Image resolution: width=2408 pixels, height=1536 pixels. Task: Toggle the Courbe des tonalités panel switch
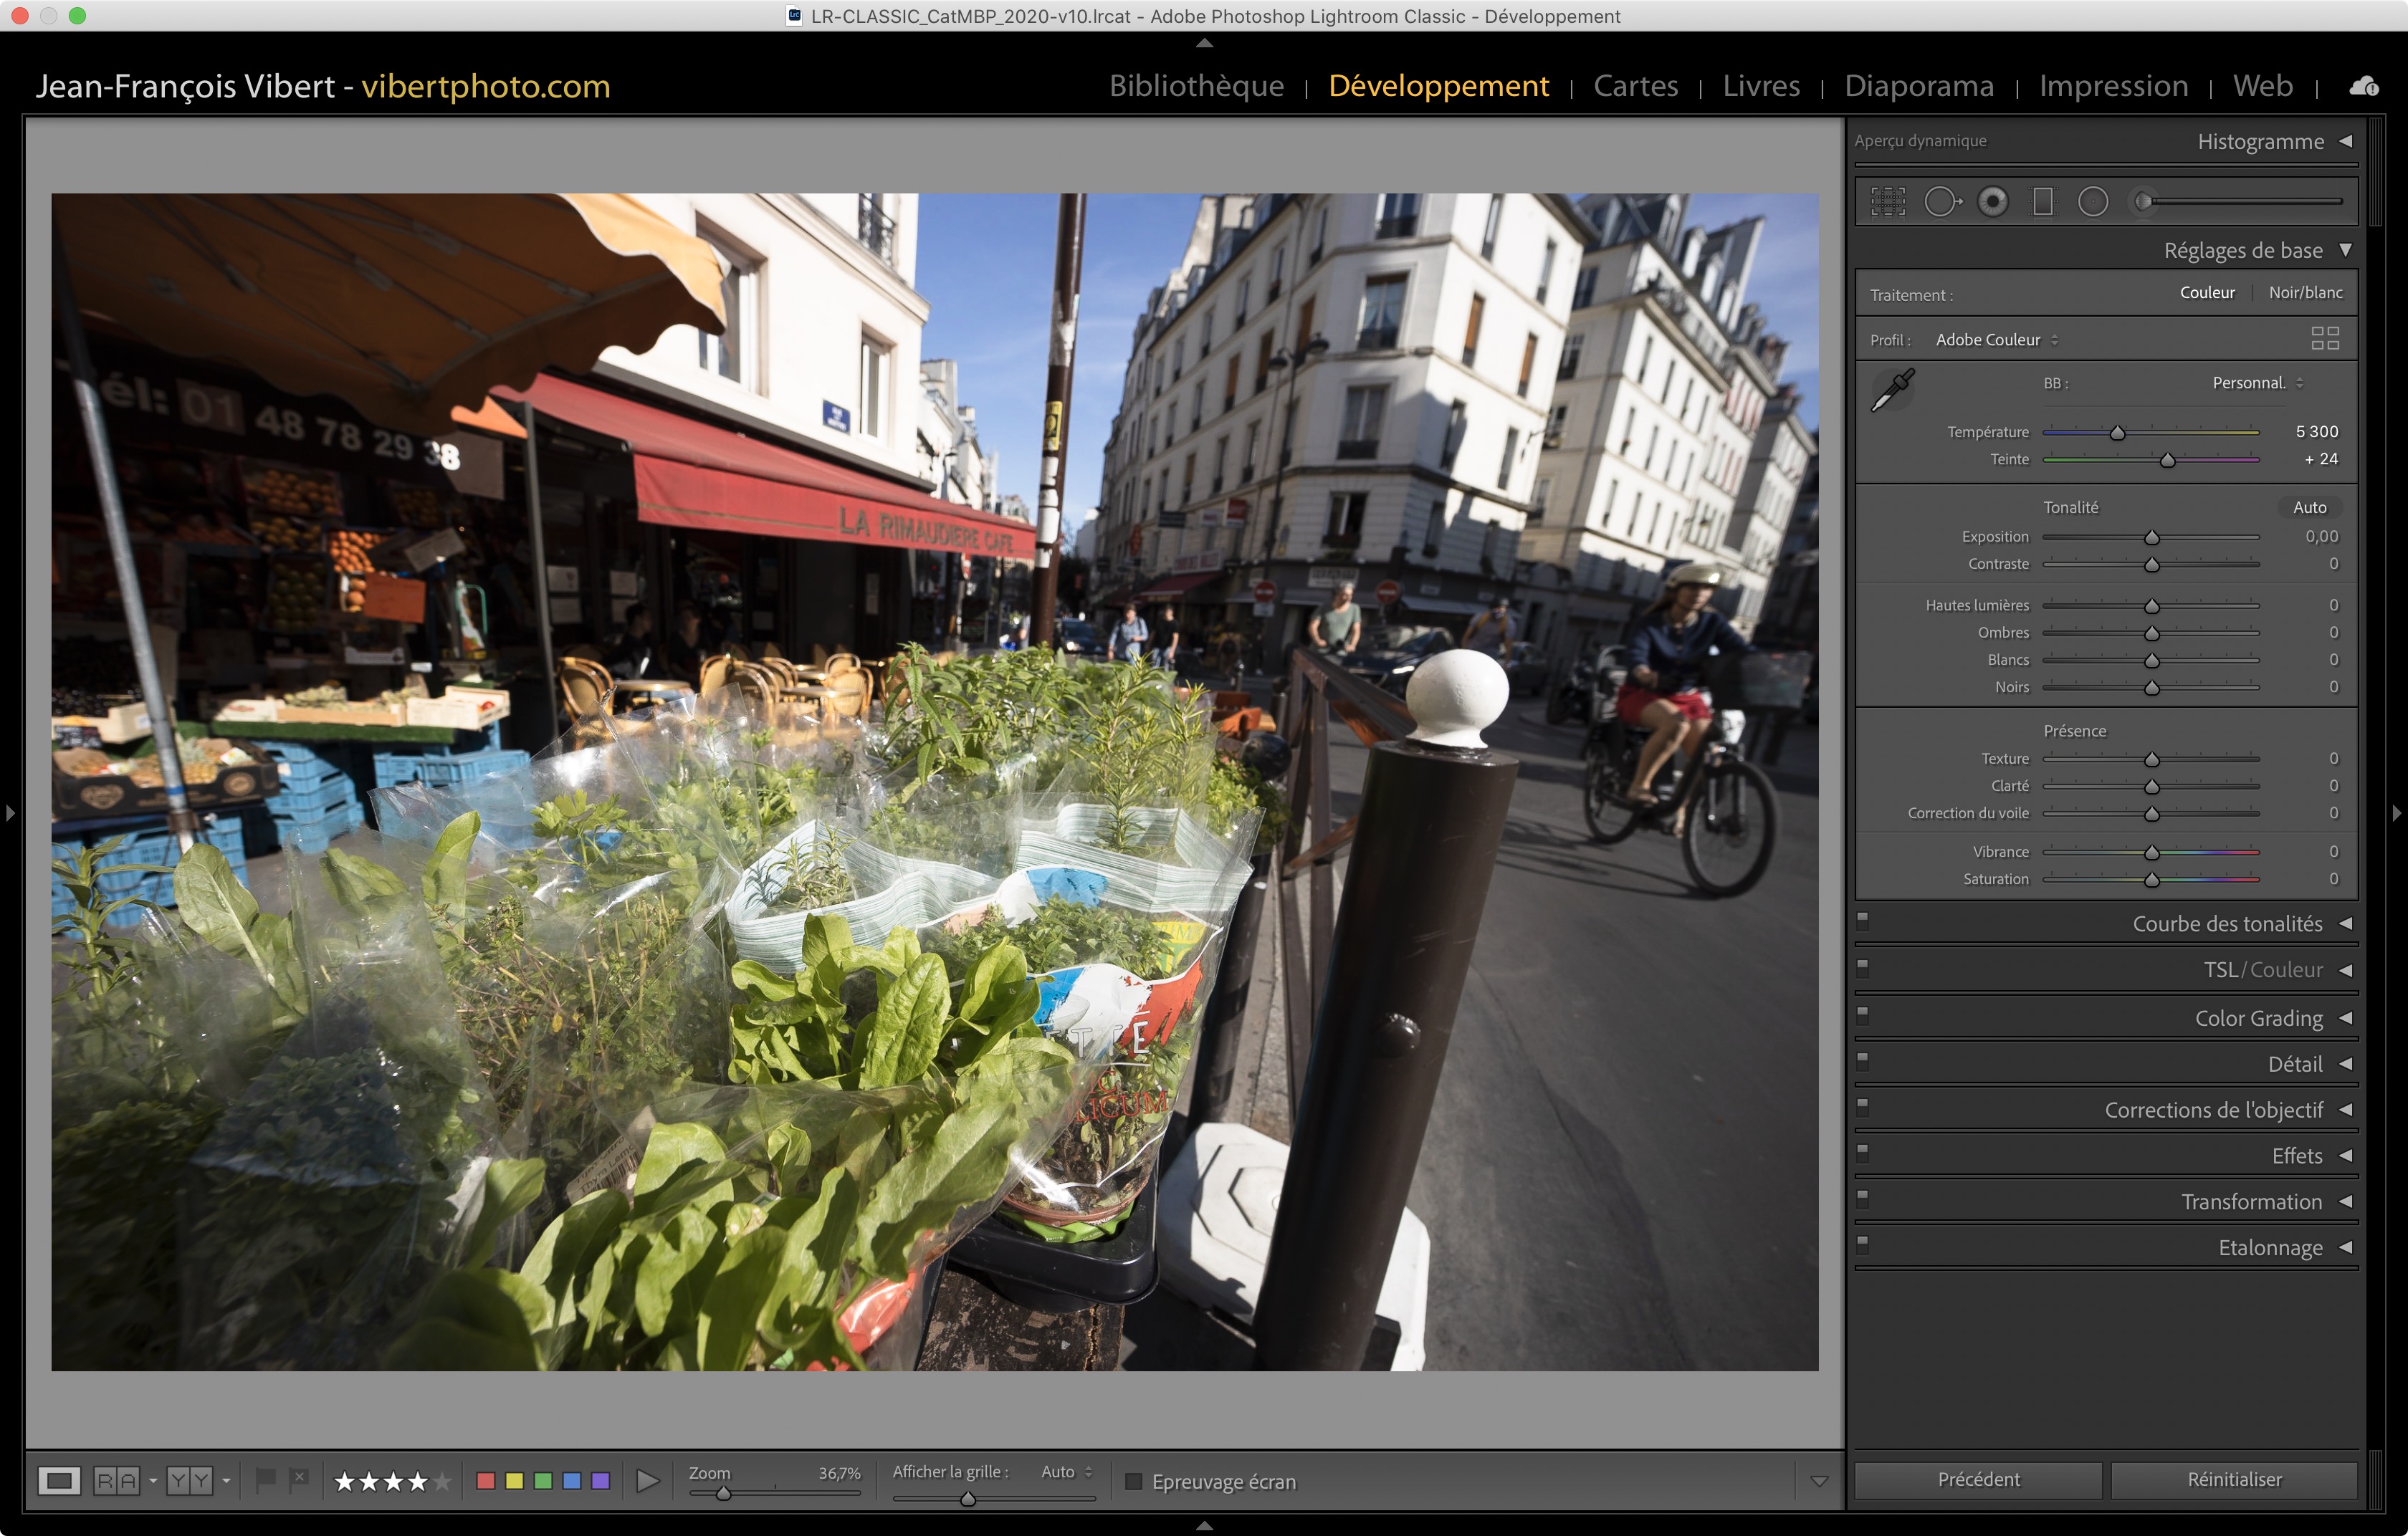point(1862,919)
